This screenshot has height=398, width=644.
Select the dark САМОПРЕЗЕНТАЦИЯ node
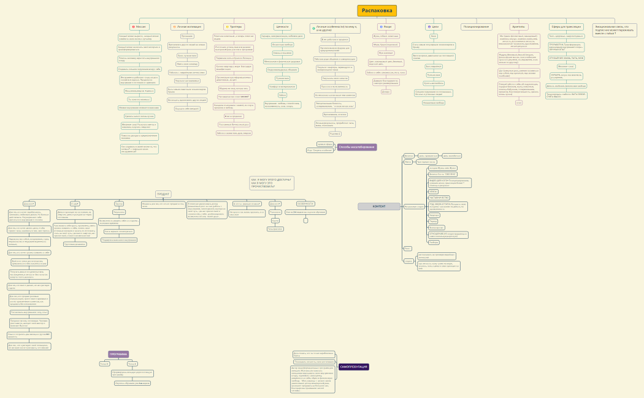[x=353, y=366]
